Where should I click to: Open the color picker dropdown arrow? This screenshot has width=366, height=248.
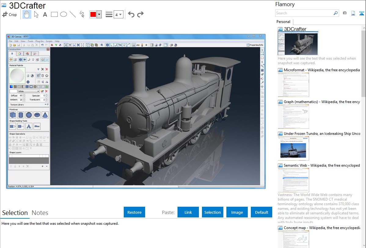click(x=99, y=14)
